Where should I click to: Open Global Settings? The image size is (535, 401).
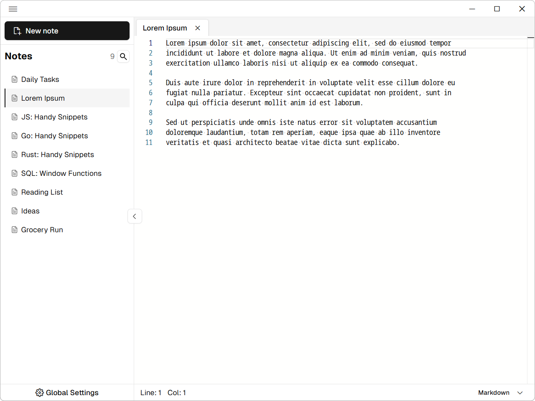tap(67, 393)
